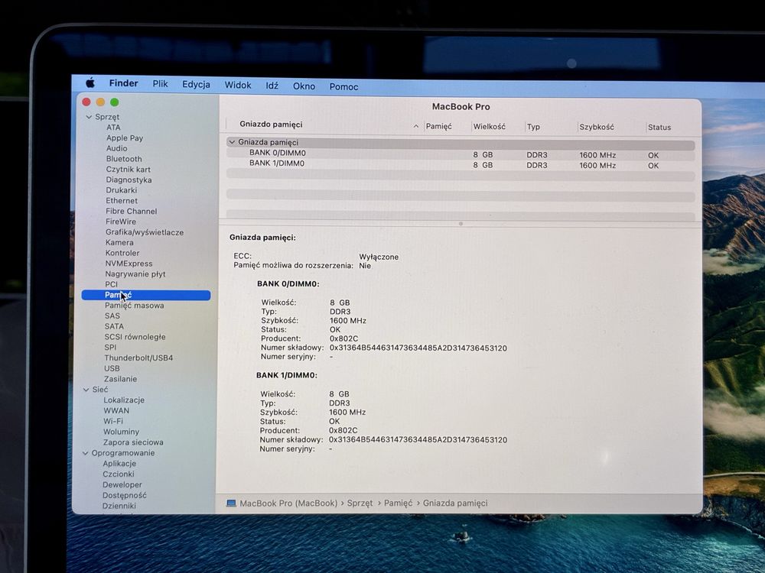This screenshot has width=765, height=573.
Task: Open the Idź menu
Action: click(272, 86)
